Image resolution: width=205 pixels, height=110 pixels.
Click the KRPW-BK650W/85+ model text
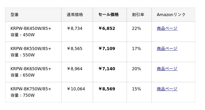click(x=31, y=69)
